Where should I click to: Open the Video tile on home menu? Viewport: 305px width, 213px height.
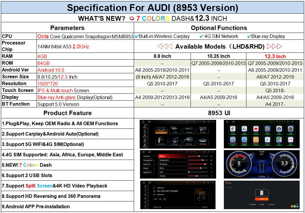pos(203,130)
